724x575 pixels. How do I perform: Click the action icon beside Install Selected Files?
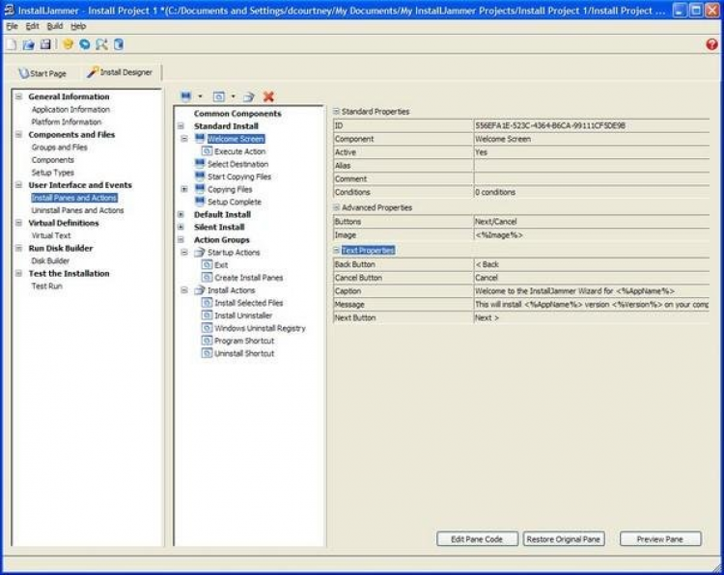pos(207,302)
